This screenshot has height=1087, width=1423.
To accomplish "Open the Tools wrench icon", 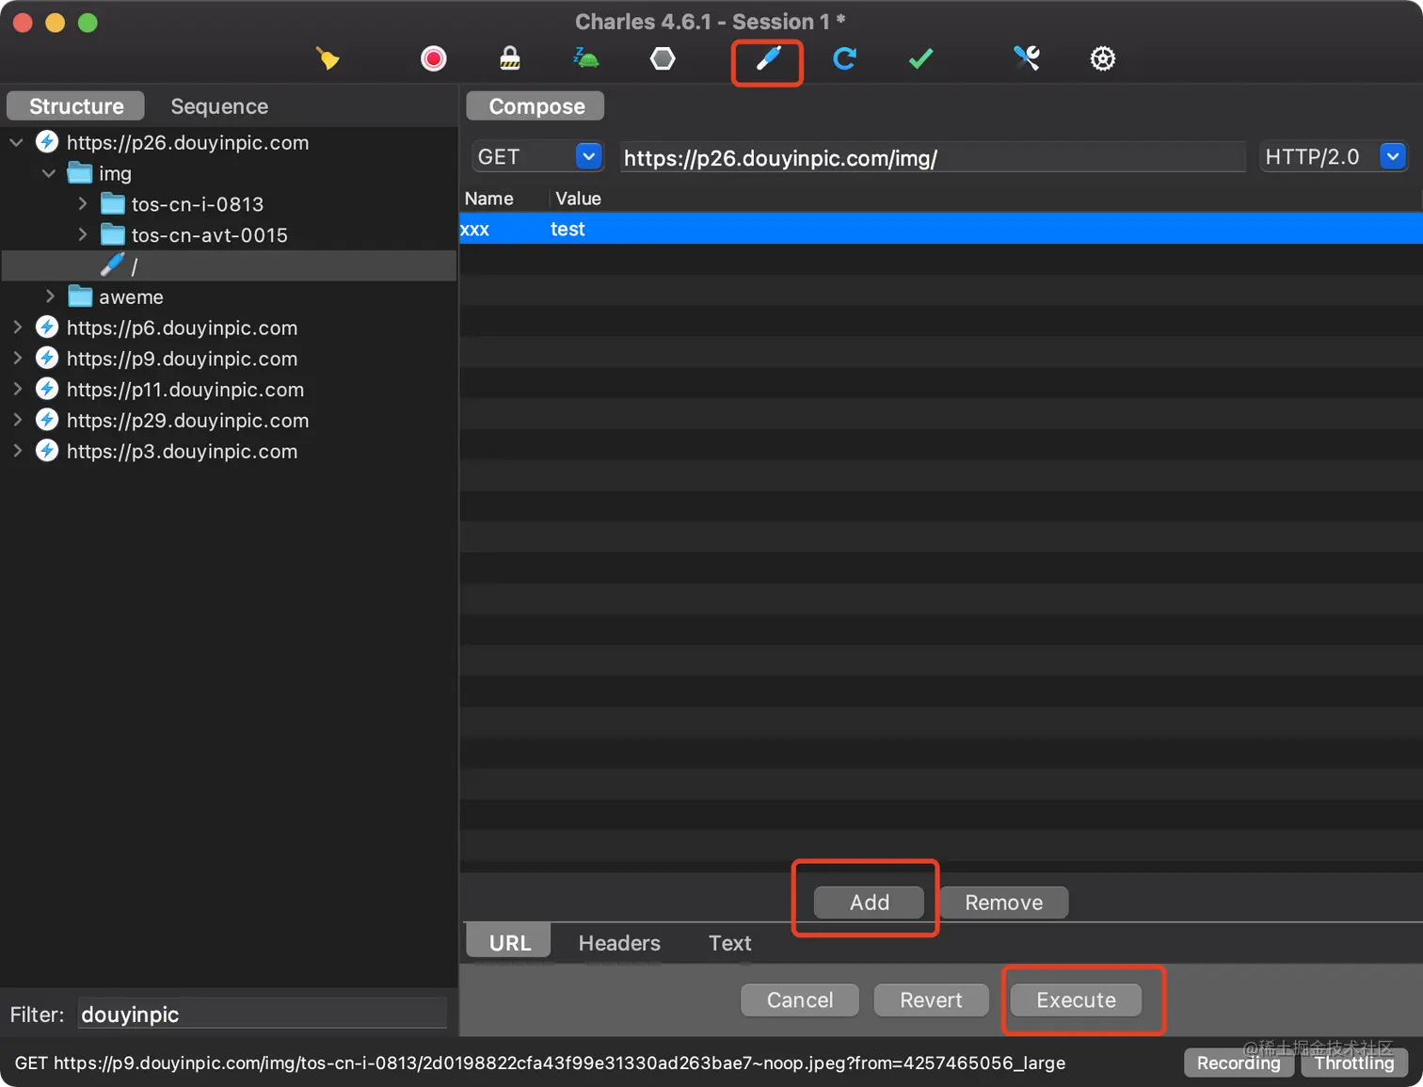I will (x=1027, y=59).
